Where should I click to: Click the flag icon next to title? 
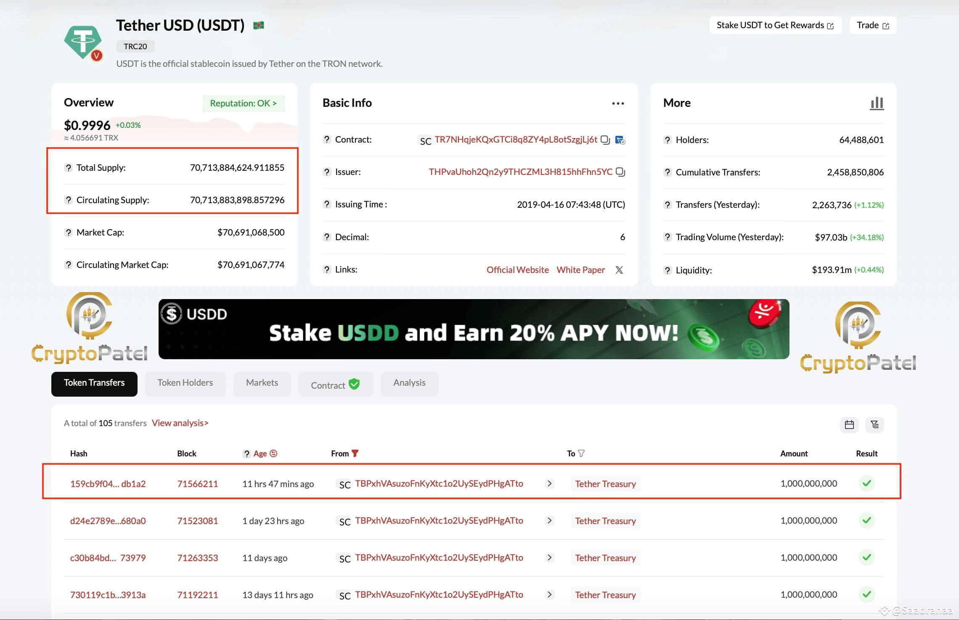259,25
